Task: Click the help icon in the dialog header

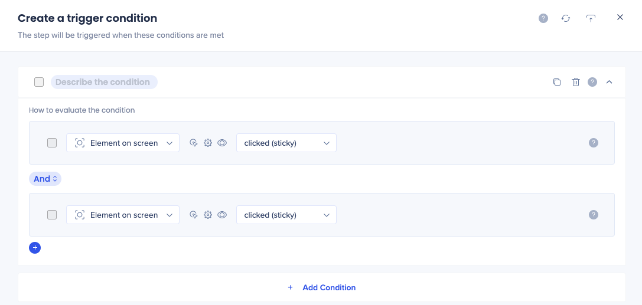Action: 543,18
